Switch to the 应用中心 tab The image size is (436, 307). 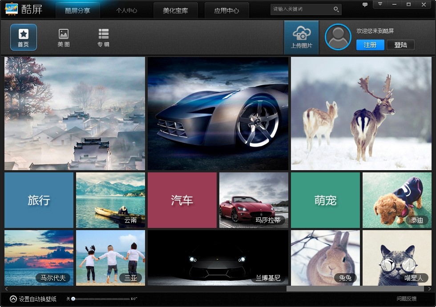pyautogui.click(x=226, y=11)
